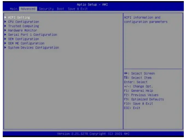
Task: Click the '+/-: Change Opt.' hint
Action: 138,86
